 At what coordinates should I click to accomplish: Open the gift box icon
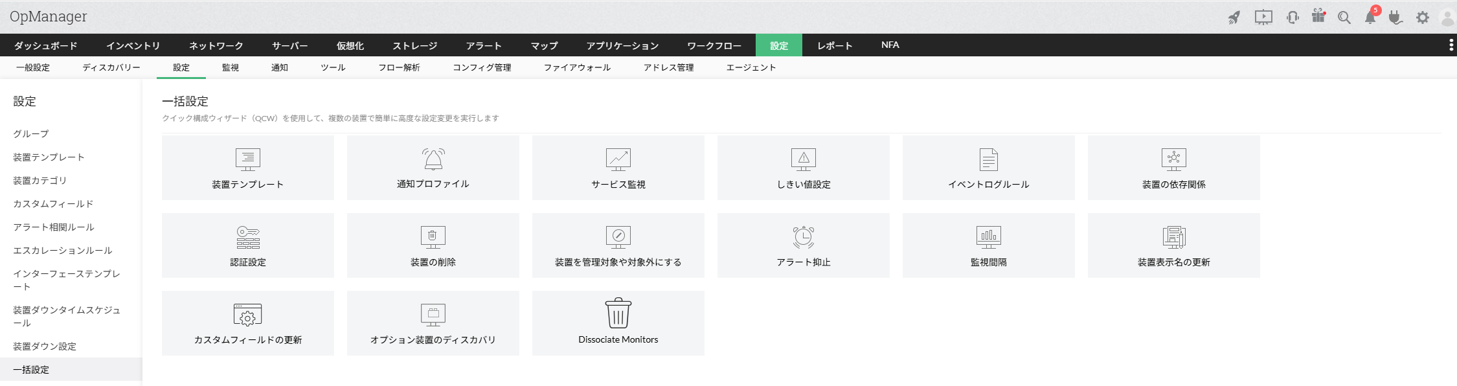1318,16
